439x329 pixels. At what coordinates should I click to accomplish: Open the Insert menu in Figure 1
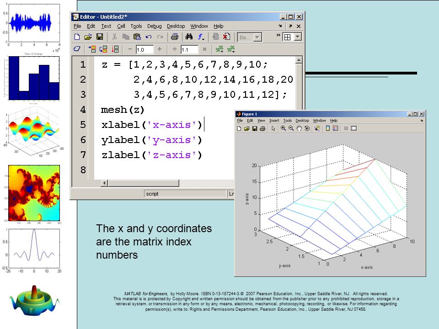(x=274, y=121)
